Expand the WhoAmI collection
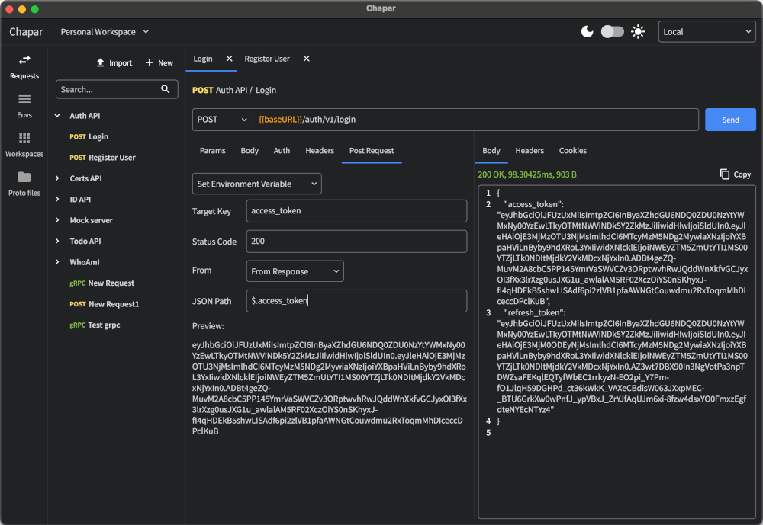Image resolution: width=763 pixels, height=525 pixels. 57,262
